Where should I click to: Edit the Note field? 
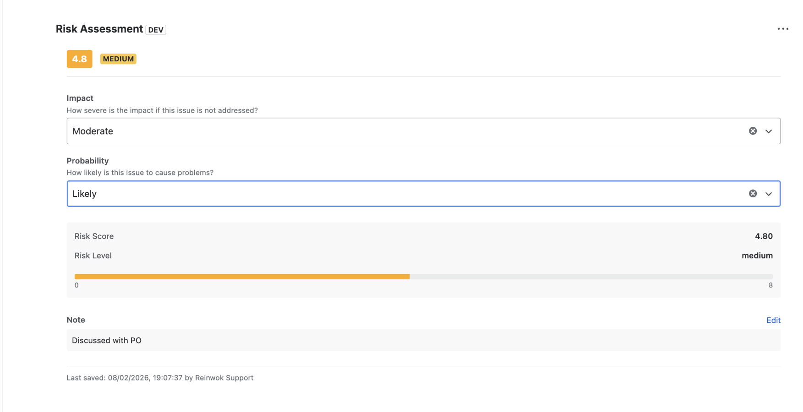773,320
